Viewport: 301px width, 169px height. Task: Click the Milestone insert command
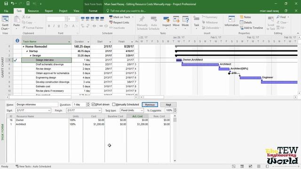(x=210, y=23)
